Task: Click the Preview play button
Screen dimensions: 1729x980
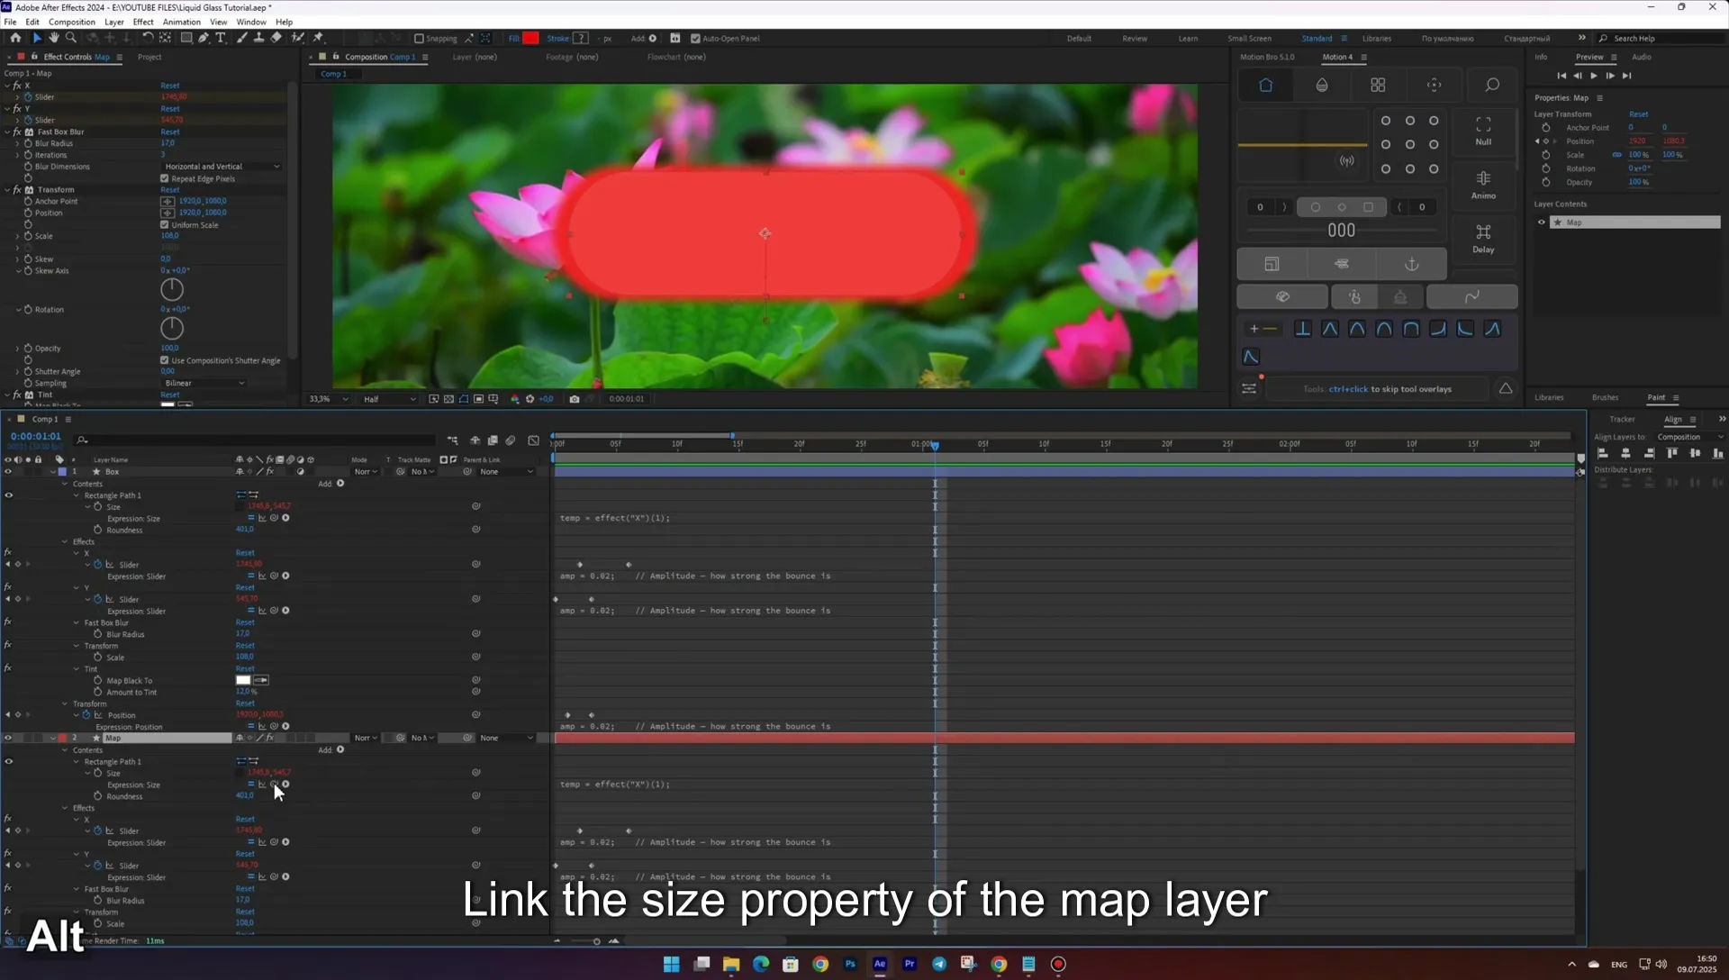Action: [x=1594, y=76]
